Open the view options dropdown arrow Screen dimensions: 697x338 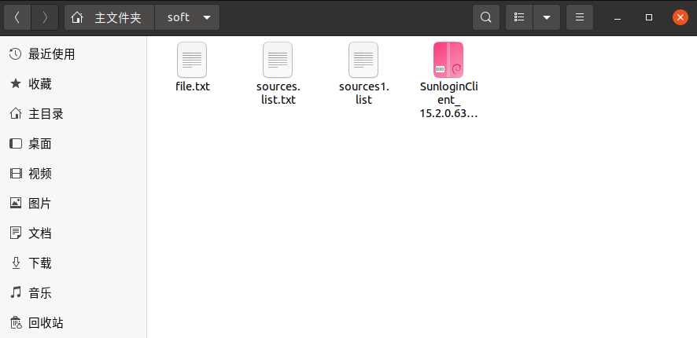[547, 17]
